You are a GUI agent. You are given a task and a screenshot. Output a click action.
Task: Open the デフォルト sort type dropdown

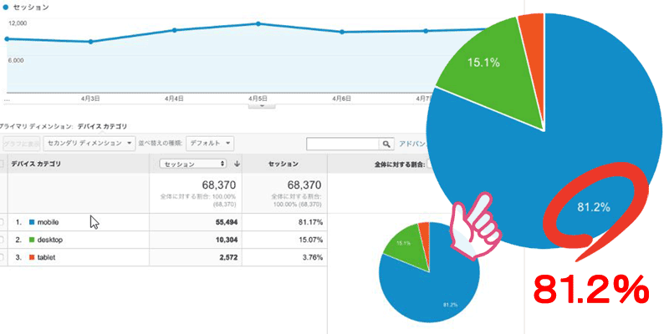tap(210, 144)
